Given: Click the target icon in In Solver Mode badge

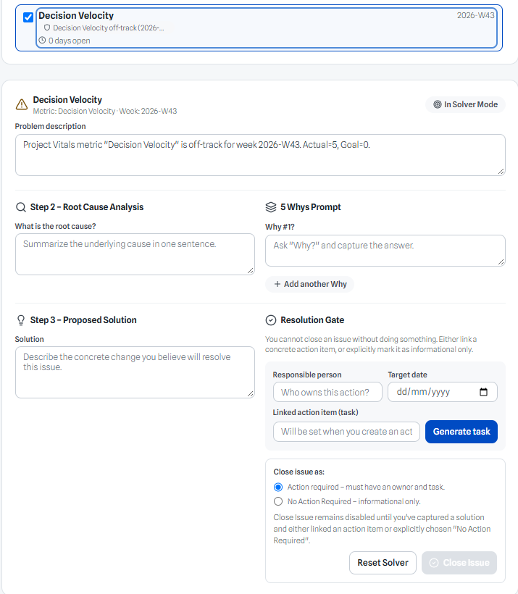Looking at the screenshot, I should coord(438,104).
